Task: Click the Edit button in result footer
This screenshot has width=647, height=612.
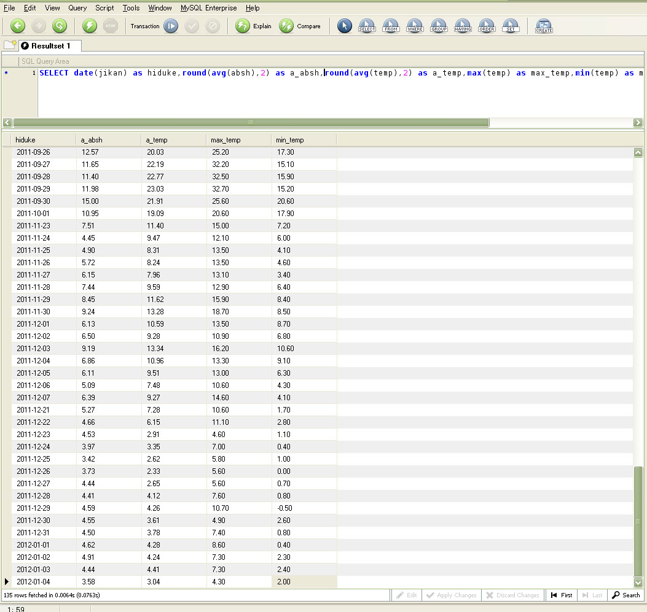Action: click(406, 595)
